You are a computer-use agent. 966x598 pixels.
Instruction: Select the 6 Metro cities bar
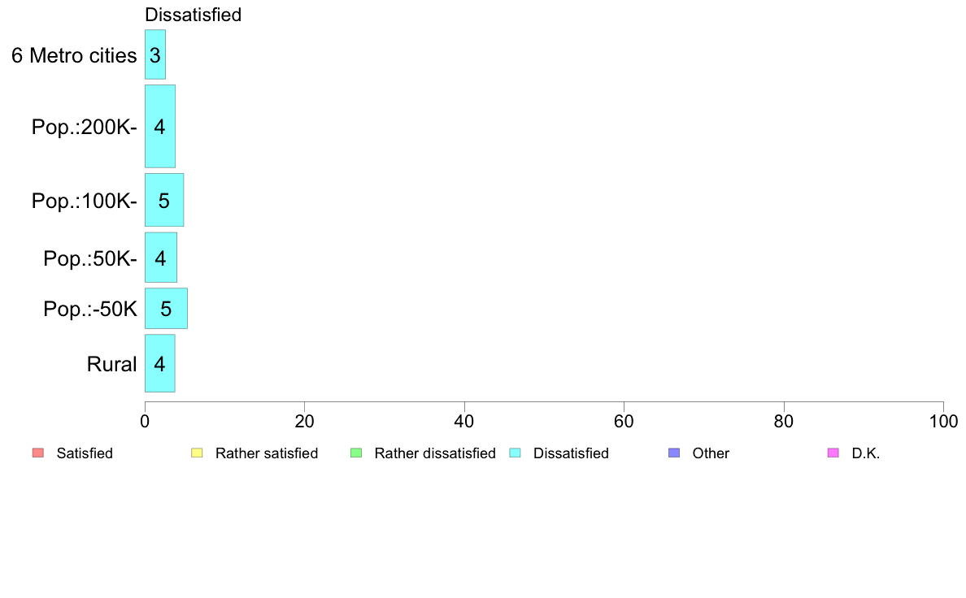point(155,54)
